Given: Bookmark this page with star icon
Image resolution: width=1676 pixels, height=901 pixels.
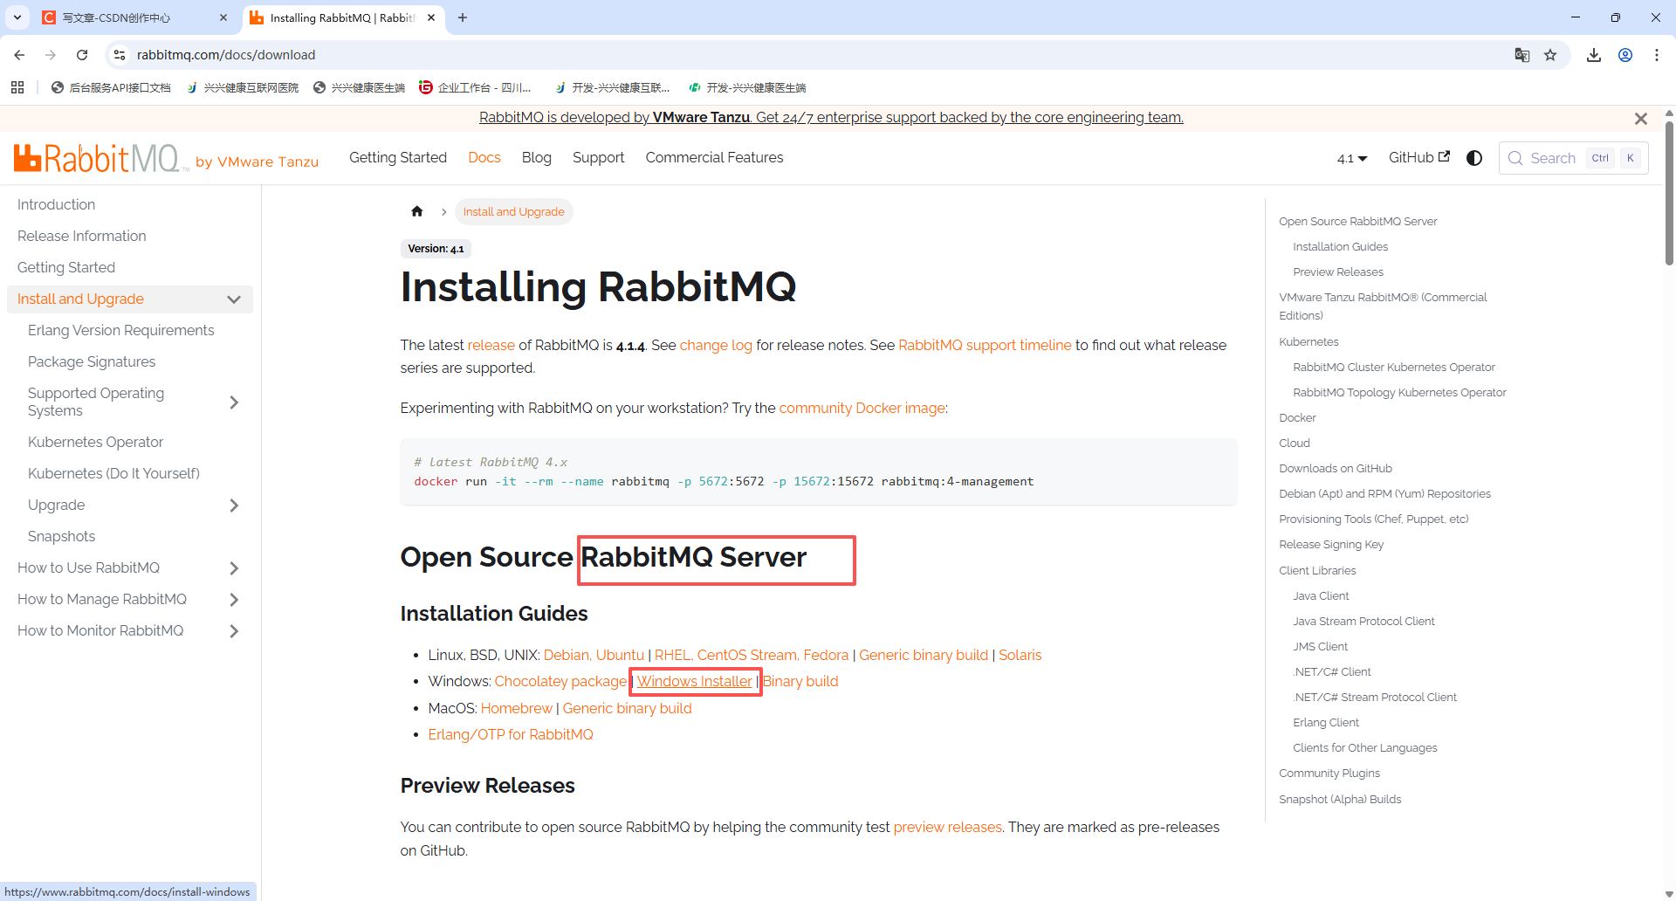Looking at the screenshot, I should [1550, 55].
